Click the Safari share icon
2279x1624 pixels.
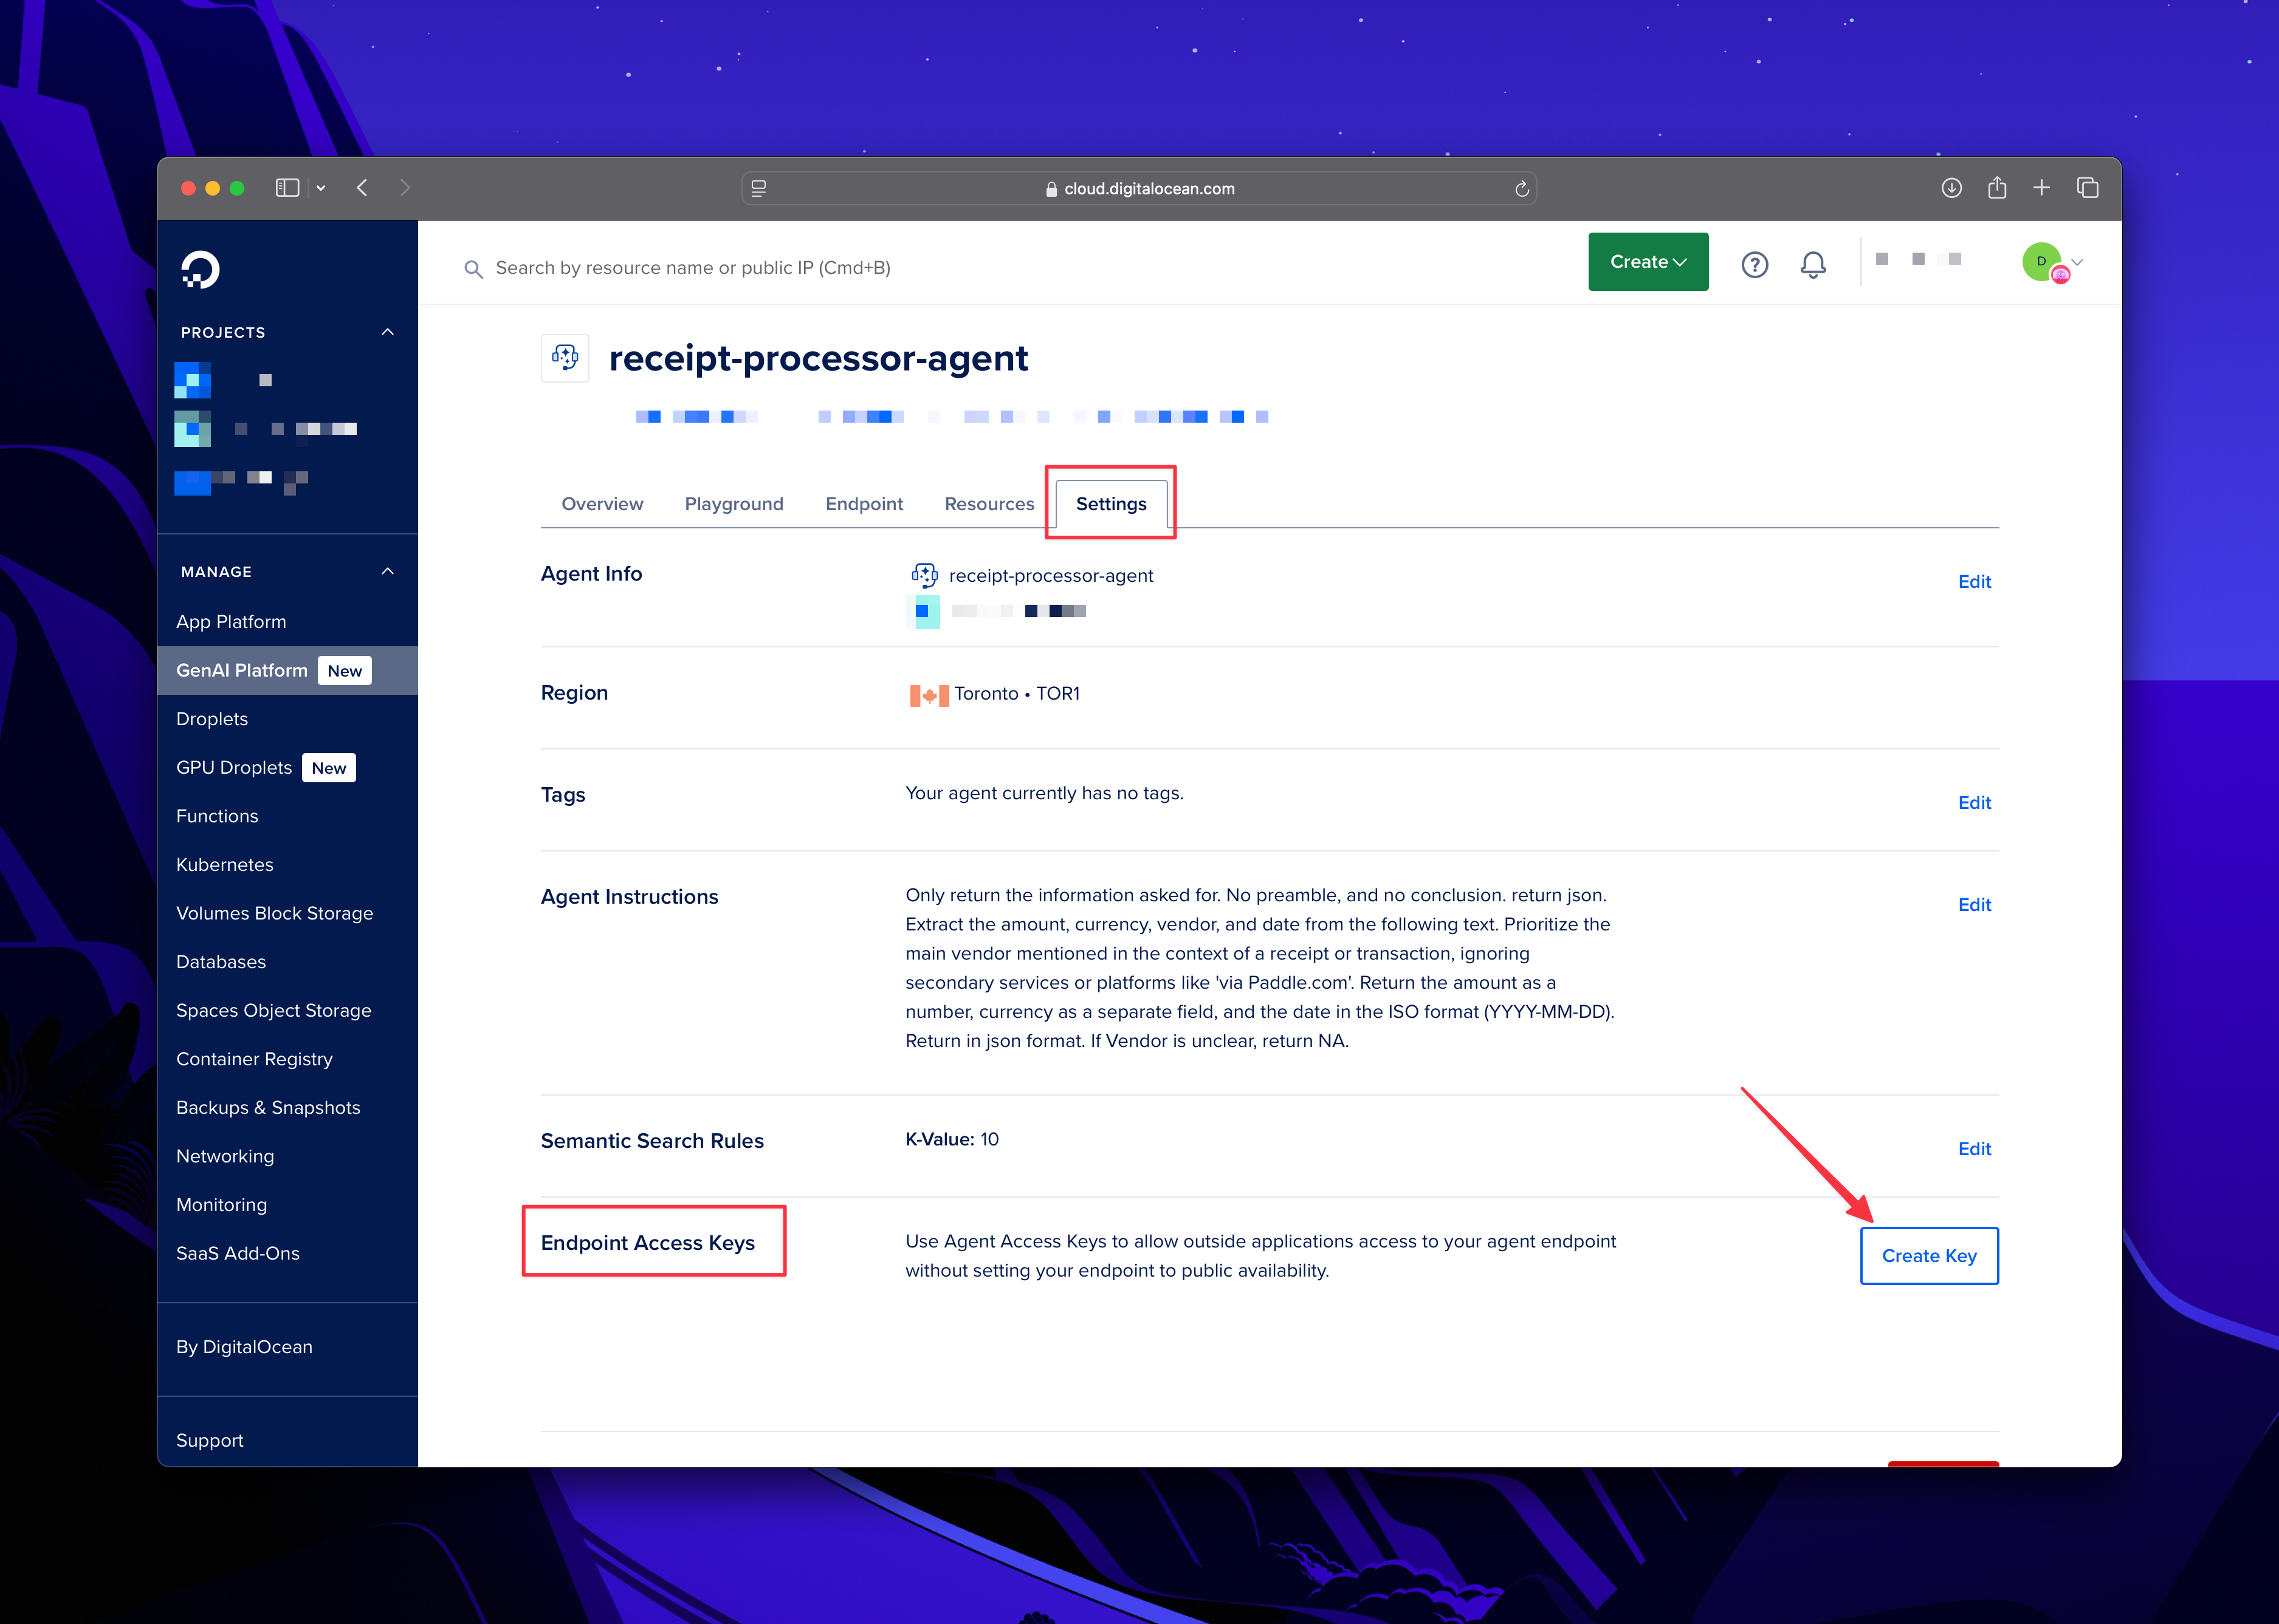[x=1997, y=187]
